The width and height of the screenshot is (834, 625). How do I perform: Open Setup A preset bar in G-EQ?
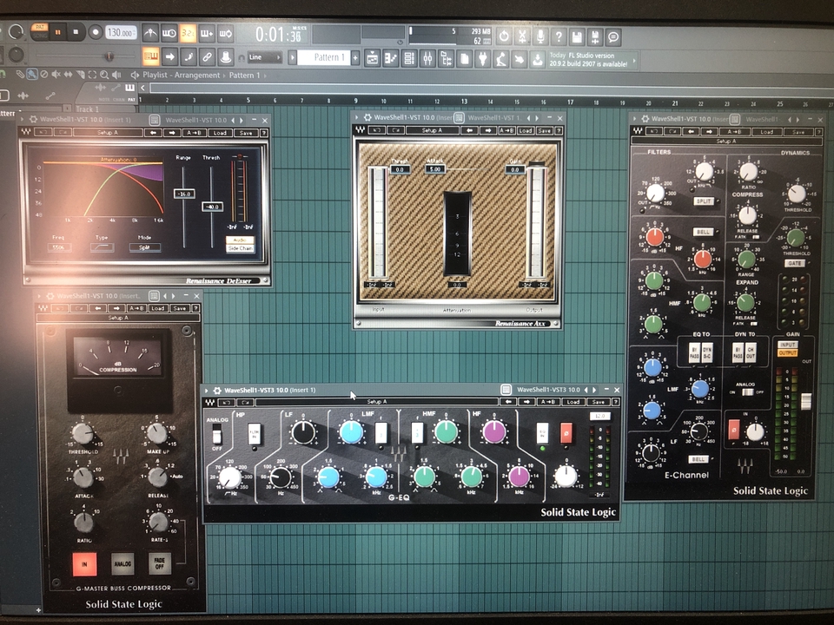coord(378,402)
